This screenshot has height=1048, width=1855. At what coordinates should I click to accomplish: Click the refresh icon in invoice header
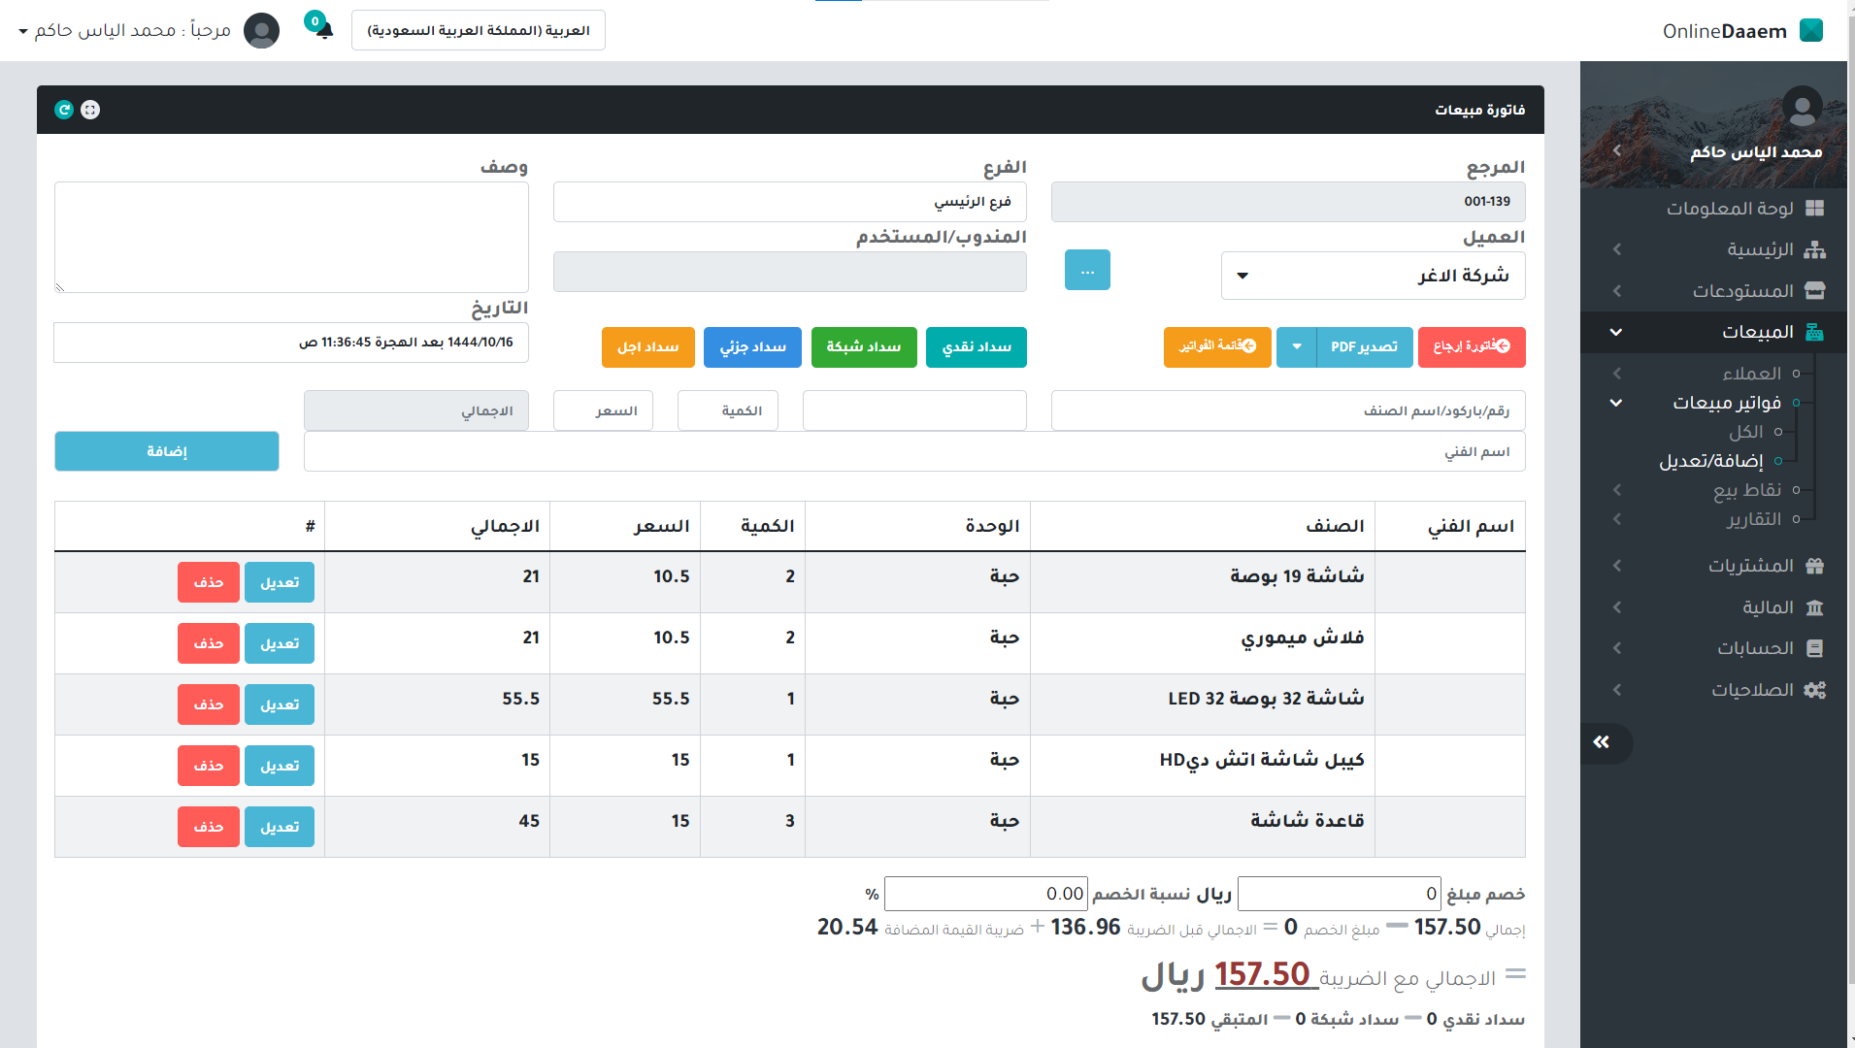pos(64,110)
